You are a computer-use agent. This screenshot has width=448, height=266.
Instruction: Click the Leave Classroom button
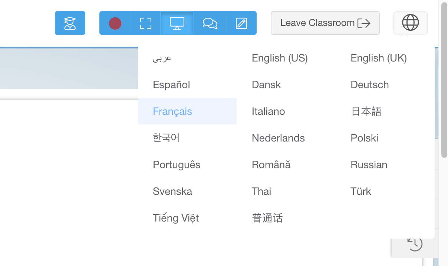coord(325,23)
